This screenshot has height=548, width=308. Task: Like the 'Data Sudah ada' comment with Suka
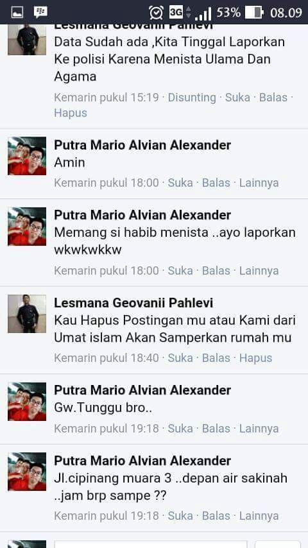click(237, 98)
